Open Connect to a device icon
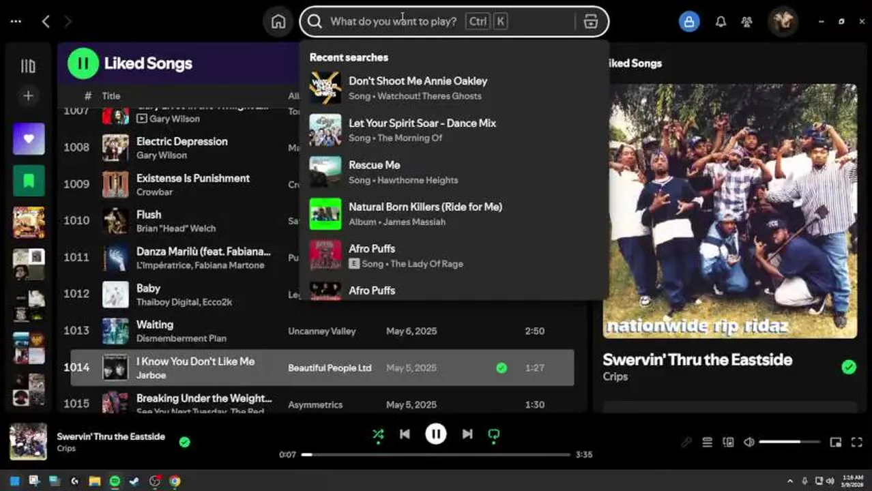This screenshot has height=491, width=872. pos(728,443)
